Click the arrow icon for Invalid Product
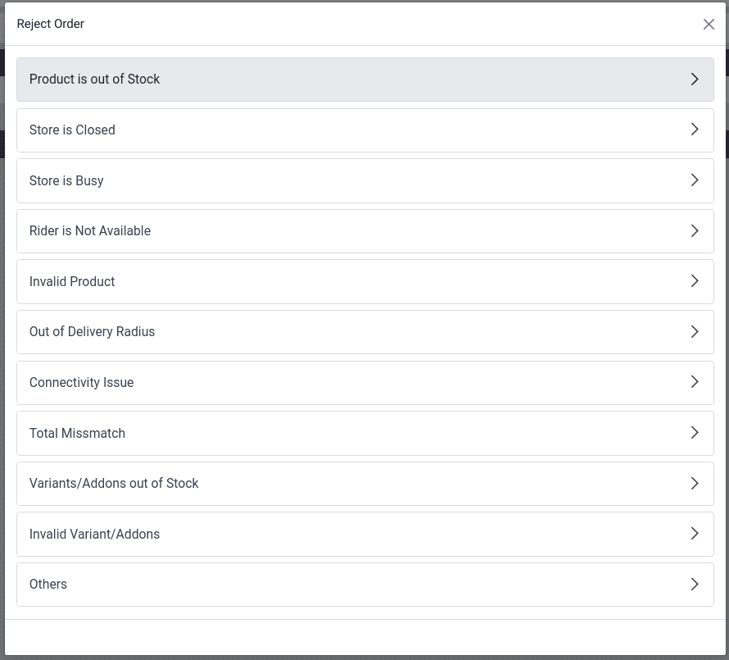The width and height of the screenshot is (729, 660). [x=695, y=281]
